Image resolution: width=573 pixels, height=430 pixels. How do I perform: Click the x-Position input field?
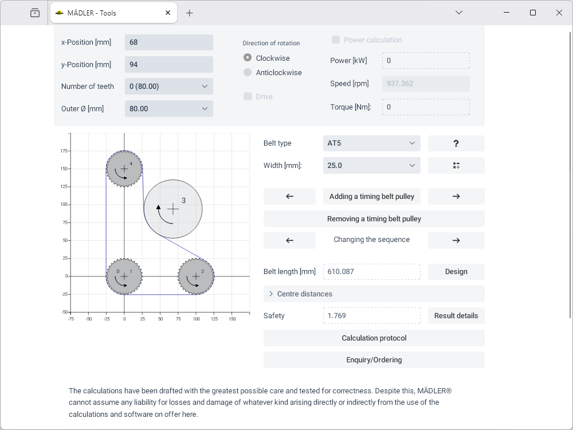coord(169,42)
